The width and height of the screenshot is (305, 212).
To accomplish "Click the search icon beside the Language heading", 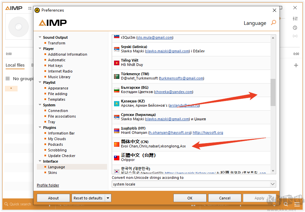I will point(274,23).
